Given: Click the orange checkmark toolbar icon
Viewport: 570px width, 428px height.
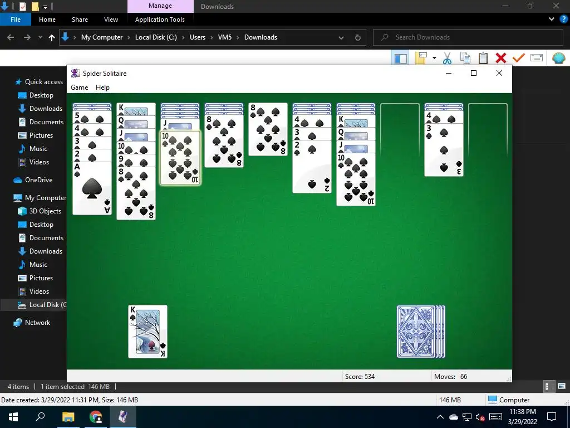Looking at the screenshot, I should click(x=518, y=58).
